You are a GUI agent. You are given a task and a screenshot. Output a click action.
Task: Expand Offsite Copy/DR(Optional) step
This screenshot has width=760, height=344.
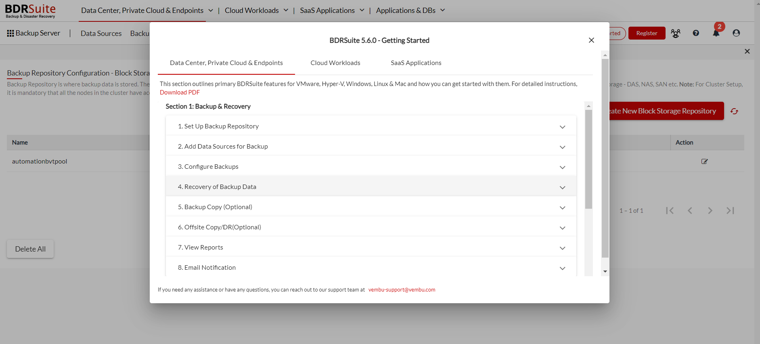pyautogui.click(x=371, y=227)
